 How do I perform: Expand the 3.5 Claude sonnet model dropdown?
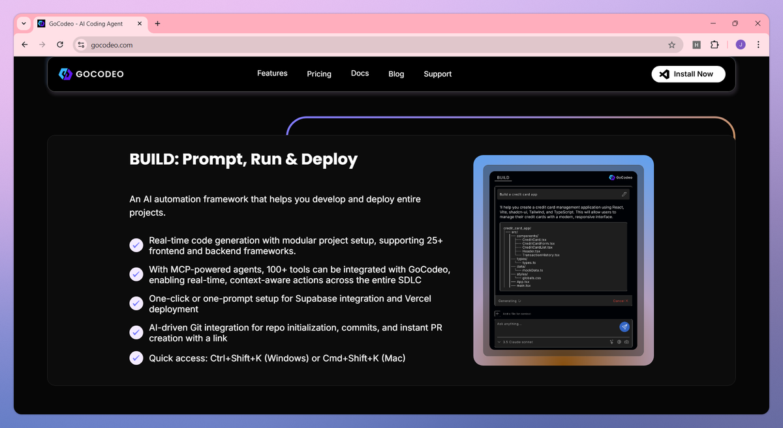coord(515,341)
